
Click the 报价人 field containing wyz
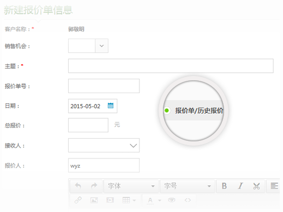(x=104, y=165)
